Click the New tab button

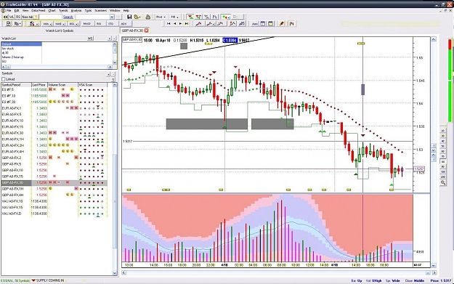point(29,17)
